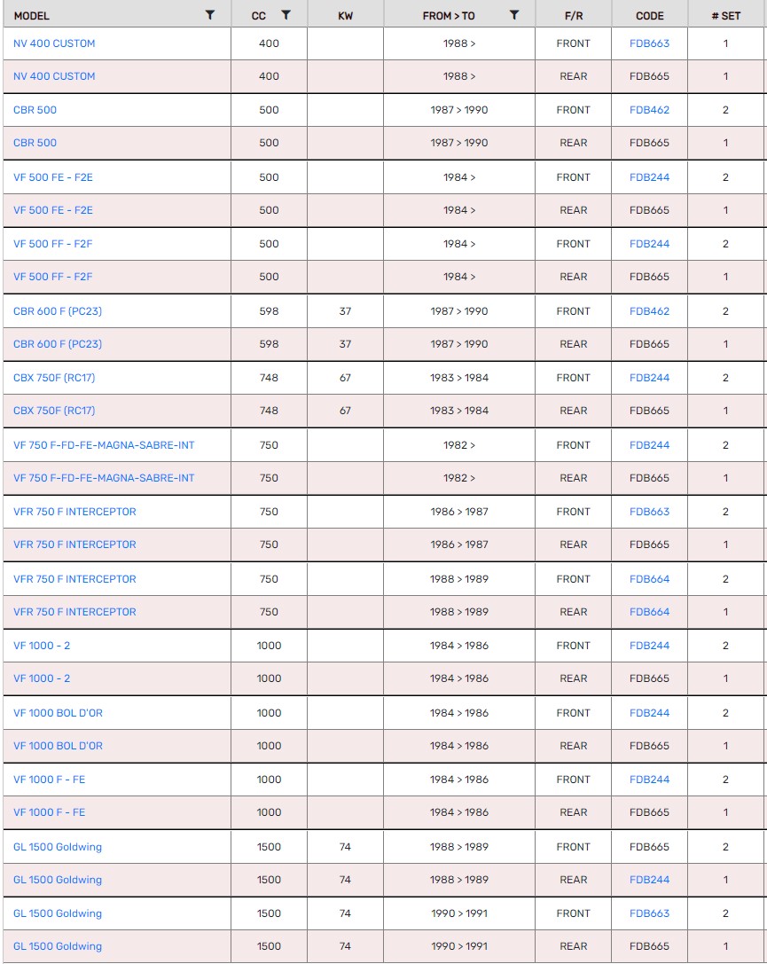This screenshot has width=767, height=964.
Task: Click the # SET column header
Action: (x=726, y=16)
